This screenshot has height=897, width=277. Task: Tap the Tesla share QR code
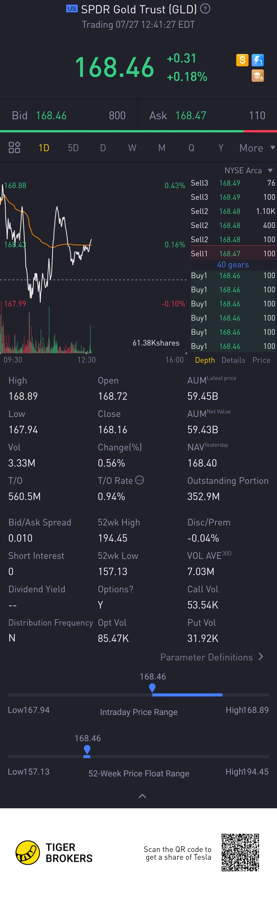(x=240, y=853)
